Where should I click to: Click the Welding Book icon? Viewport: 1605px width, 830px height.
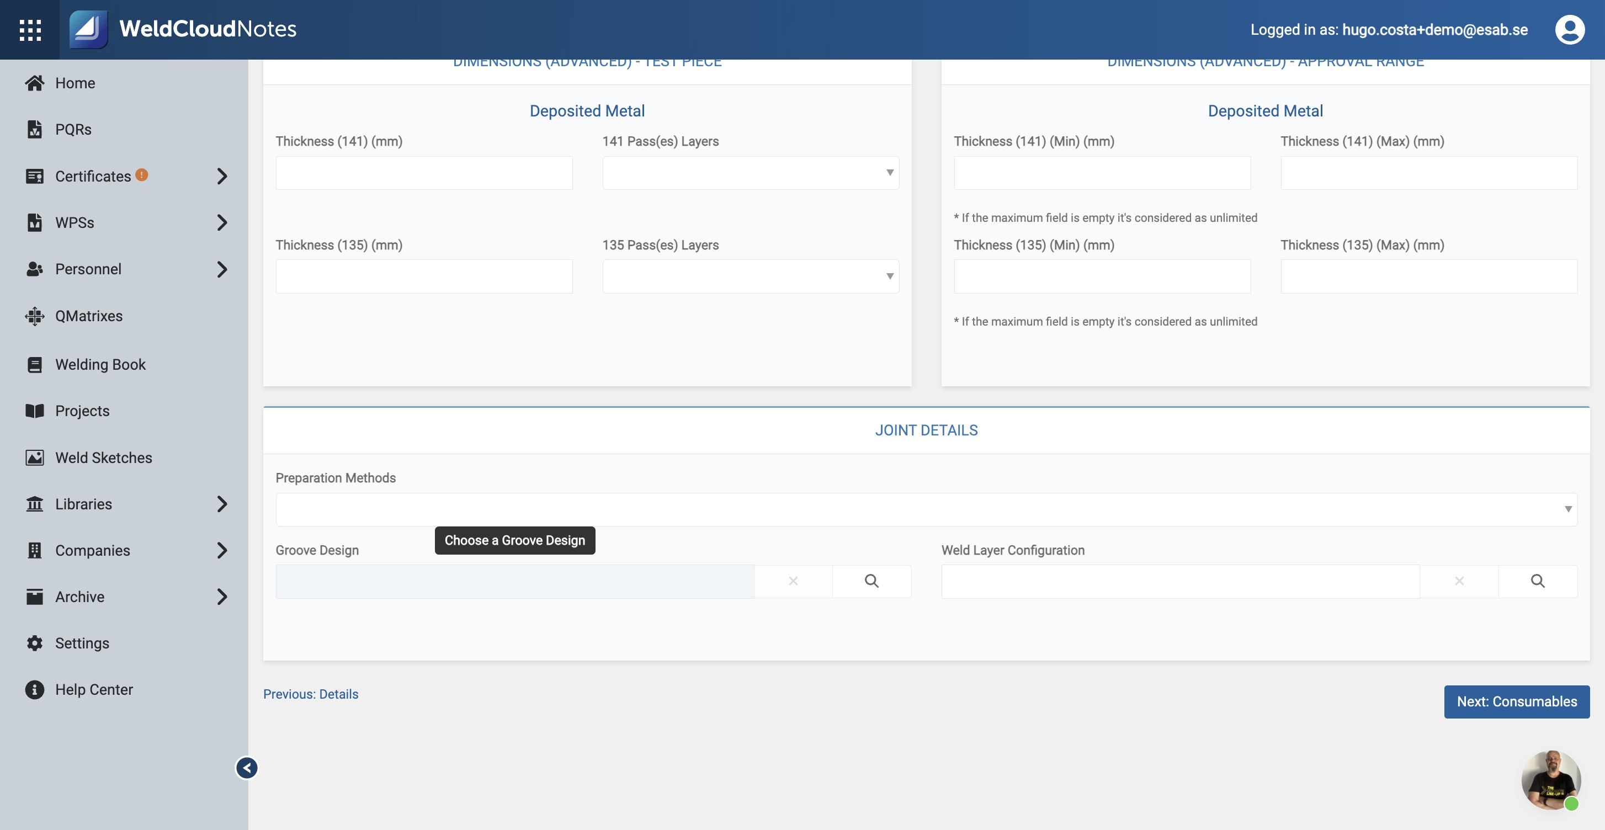pos(34,365)
